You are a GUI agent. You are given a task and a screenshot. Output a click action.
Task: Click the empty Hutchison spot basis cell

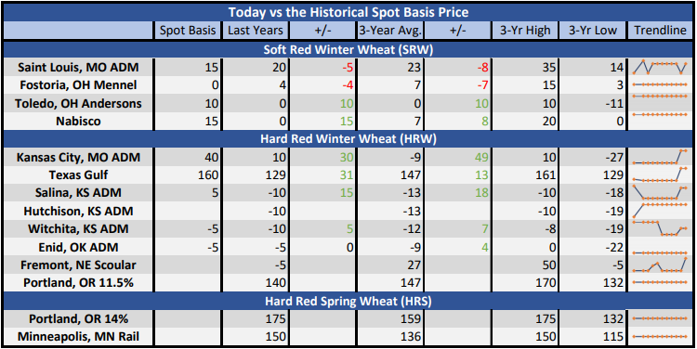coord(188,211)
